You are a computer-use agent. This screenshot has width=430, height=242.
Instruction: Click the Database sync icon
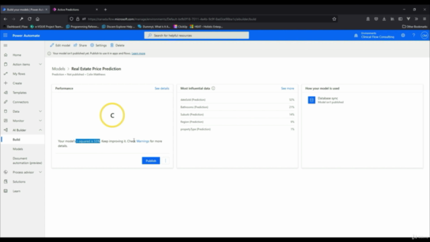click(312, 100)
